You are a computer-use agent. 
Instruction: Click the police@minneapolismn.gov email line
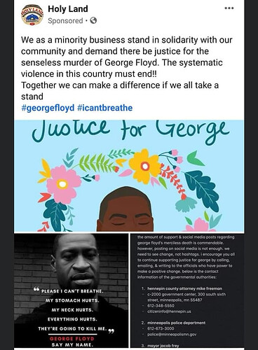click(172, 334)
